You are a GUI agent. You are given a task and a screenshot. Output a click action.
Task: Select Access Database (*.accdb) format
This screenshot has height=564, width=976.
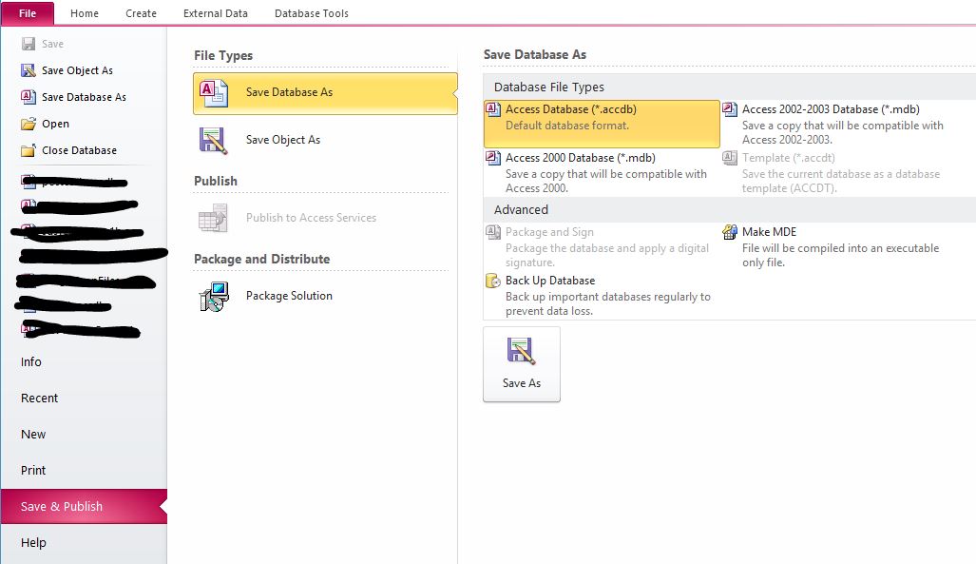coord(602,124)
